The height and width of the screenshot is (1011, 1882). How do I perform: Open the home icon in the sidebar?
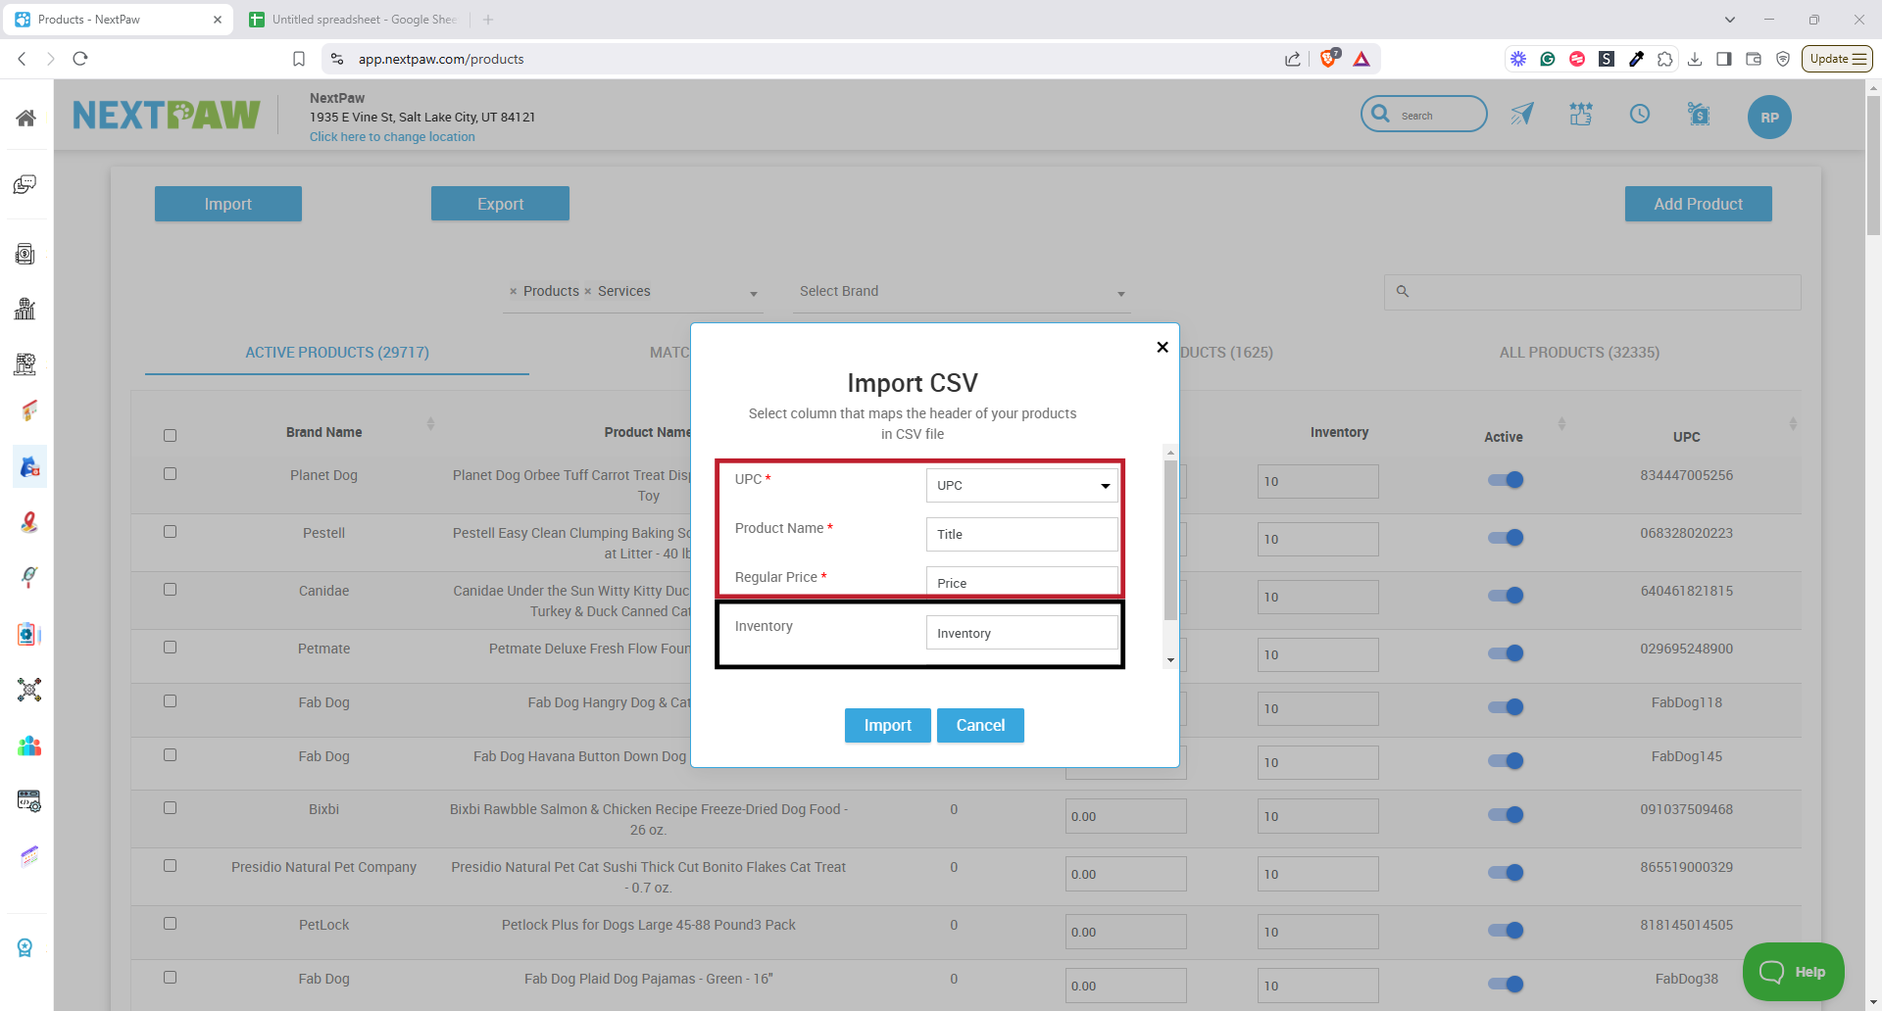26,118
